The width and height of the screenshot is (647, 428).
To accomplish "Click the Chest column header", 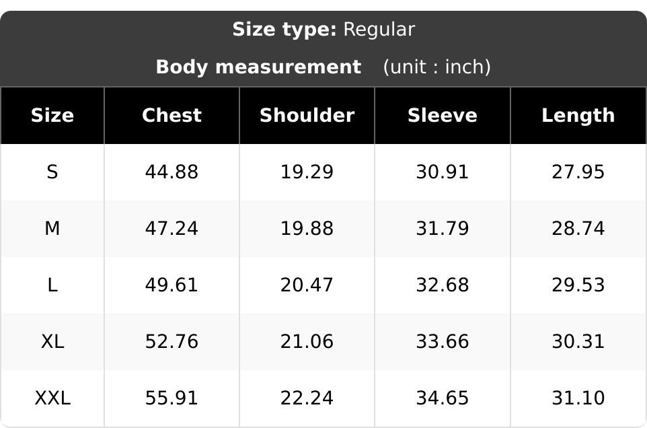I will 172,116.
